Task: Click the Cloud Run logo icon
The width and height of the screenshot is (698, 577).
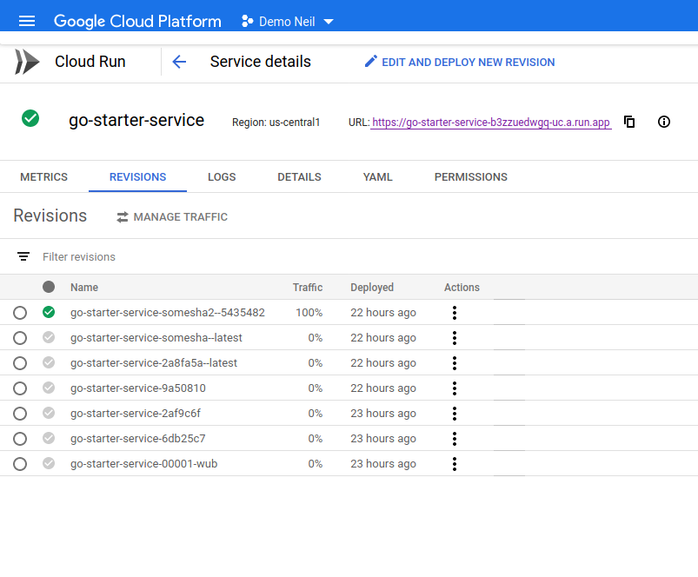Action: [27, 62]
